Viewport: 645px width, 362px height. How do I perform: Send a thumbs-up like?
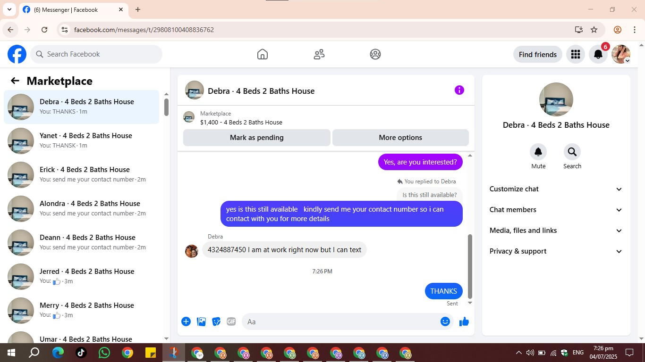coord(464,321)
